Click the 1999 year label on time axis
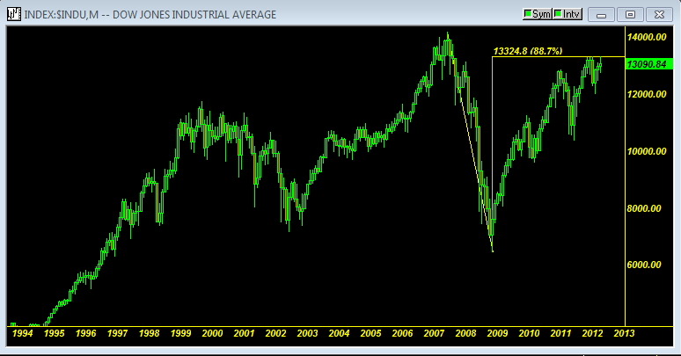 click(181, 333)
